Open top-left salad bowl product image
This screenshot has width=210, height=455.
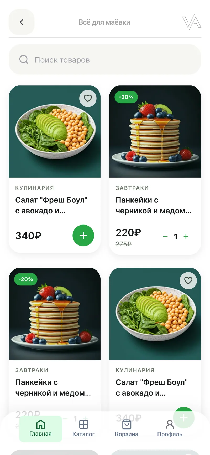(55, 131)
